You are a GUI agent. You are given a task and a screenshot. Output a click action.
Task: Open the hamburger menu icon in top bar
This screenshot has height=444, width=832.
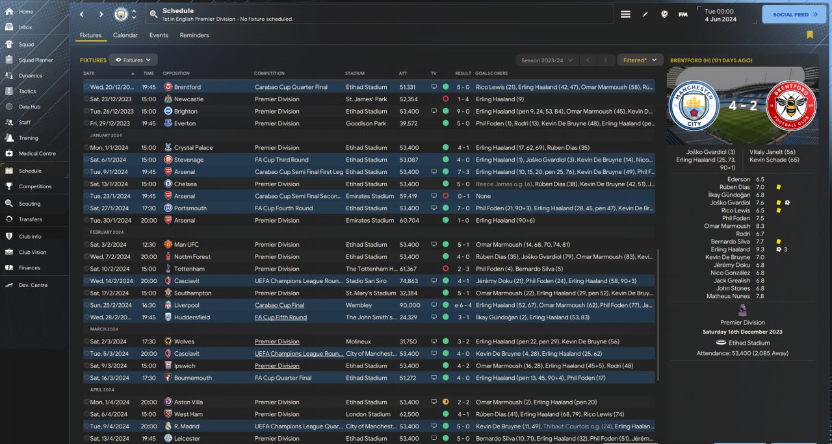coord(625,14)
